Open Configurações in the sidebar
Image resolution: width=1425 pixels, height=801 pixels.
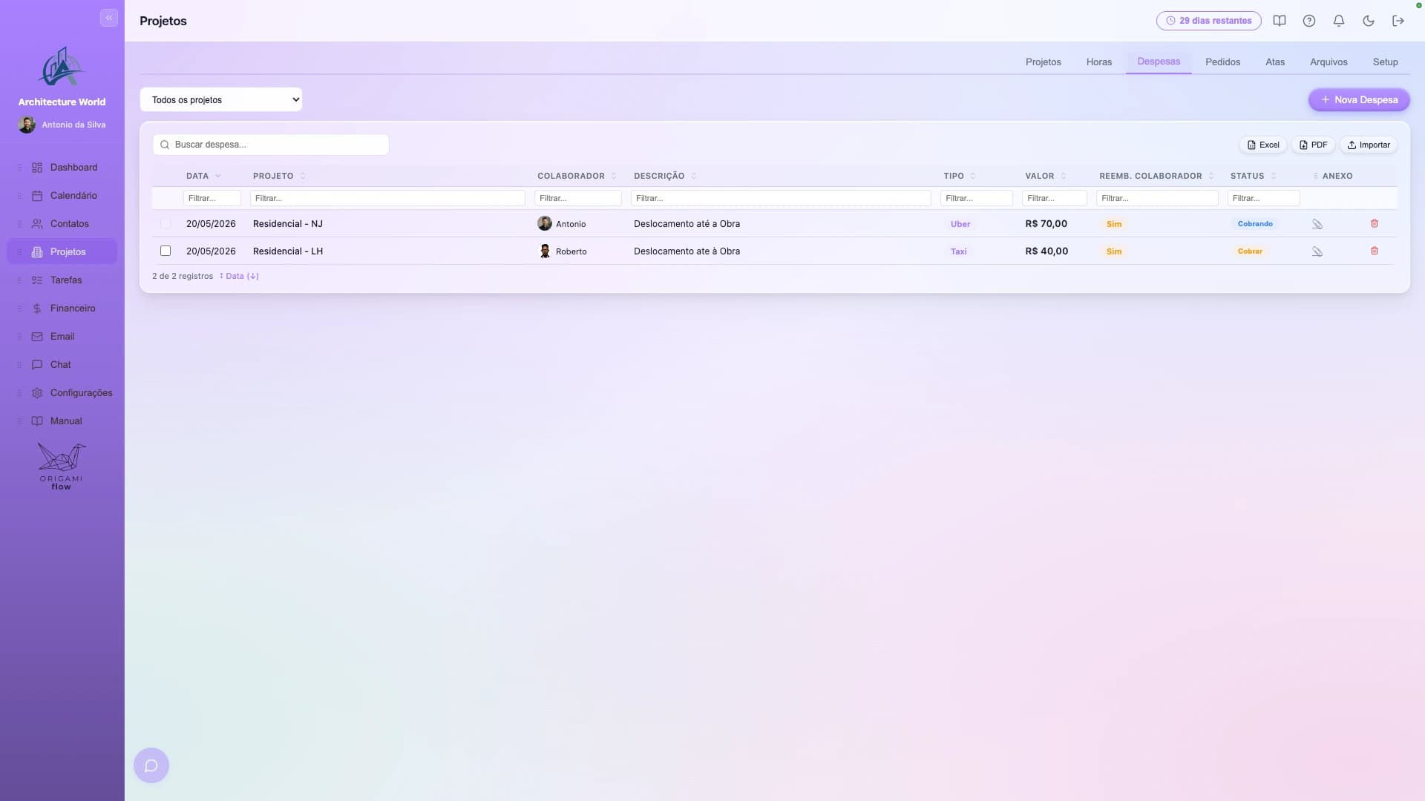click(62, 393)
